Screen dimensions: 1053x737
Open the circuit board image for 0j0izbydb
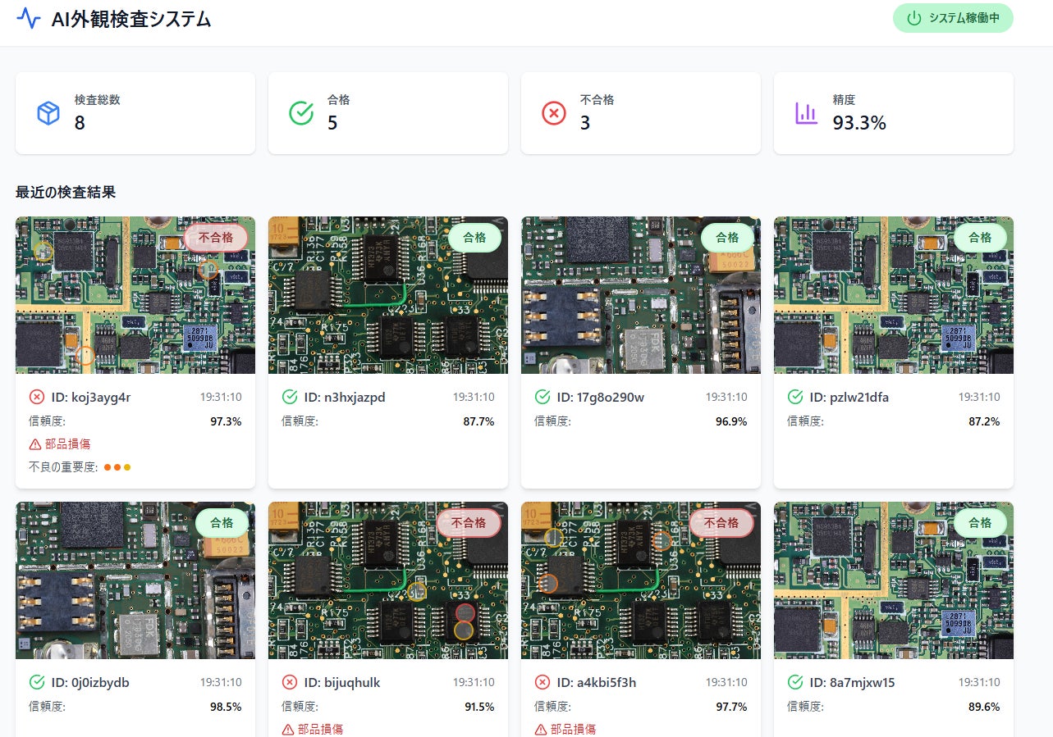coord(135,580)
